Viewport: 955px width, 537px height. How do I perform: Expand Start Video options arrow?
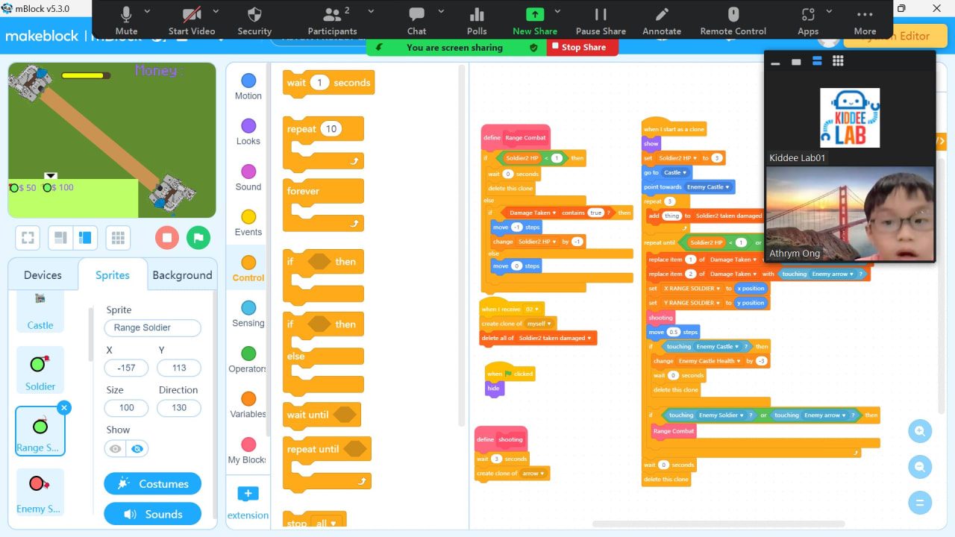point(216,12)
